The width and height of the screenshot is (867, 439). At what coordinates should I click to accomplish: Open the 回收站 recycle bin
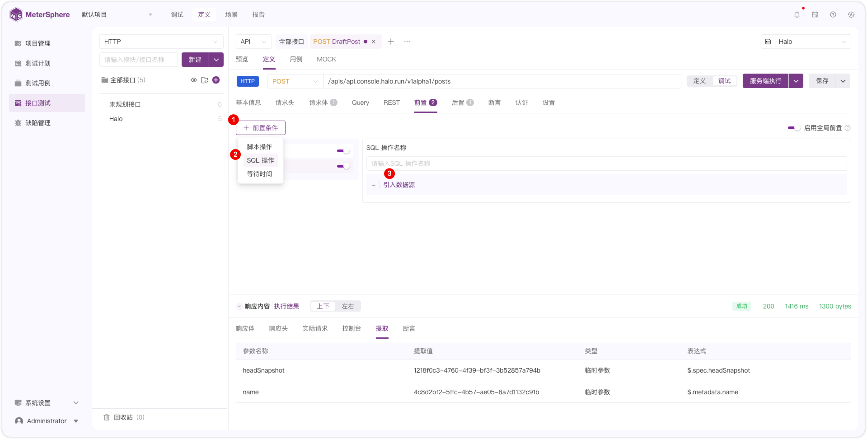tap(124, 417)
